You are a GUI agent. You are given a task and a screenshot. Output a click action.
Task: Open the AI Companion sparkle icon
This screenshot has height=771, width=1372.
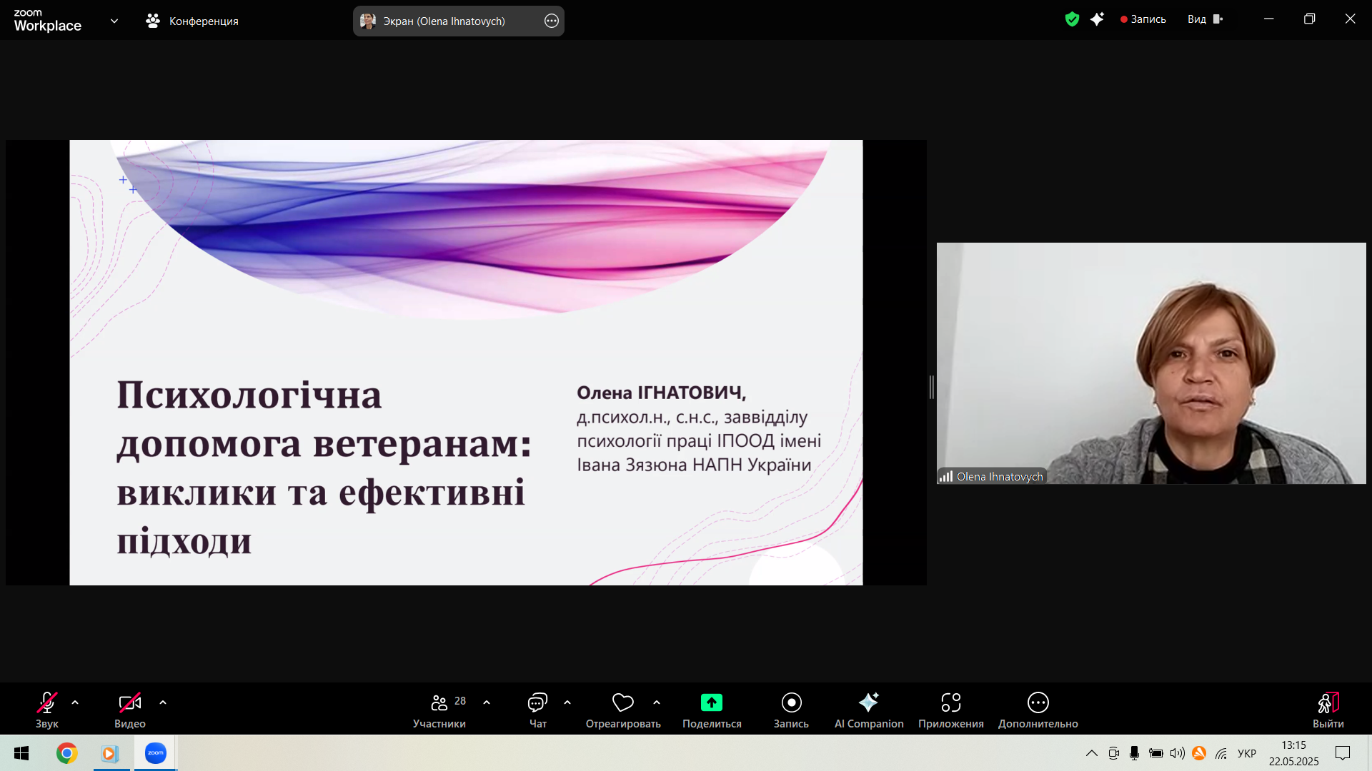[868, 703]
